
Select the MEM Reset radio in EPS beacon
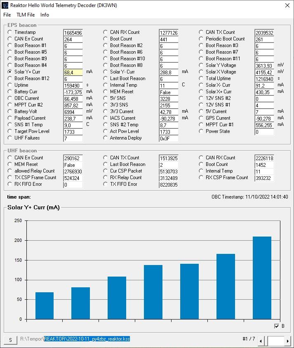pos(105,92)
